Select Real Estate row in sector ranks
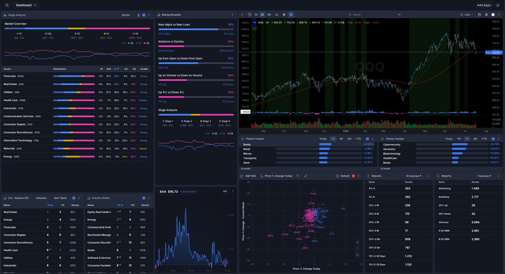 click(x=42, y=212)
